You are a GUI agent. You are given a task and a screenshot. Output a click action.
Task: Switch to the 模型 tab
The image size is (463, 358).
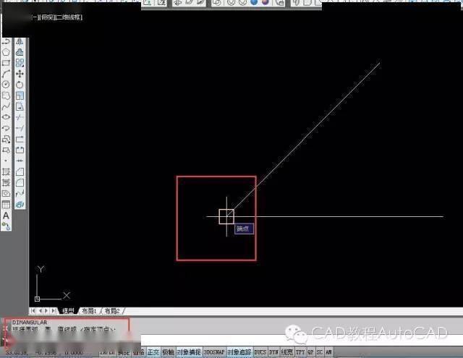pyautogui.click(x=69, y=311)
